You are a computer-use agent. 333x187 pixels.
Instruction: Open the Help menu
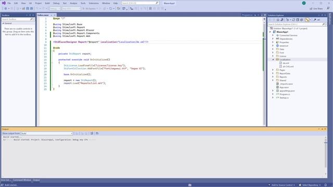(x=116, y=3)
